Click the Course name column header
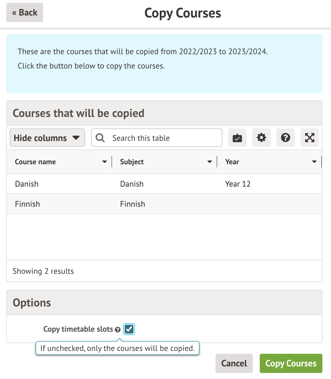 35,162
